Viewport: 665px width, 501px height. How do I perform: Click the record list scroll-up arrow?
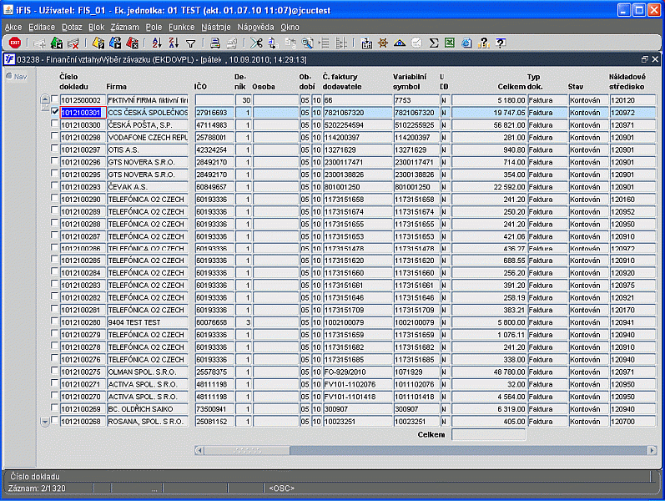[45, 99]
